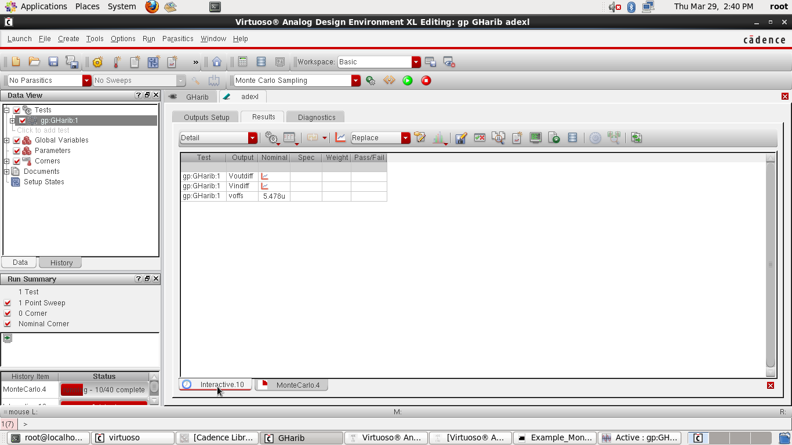Open the Launch menu
The image size is (792, 445).
19,39
